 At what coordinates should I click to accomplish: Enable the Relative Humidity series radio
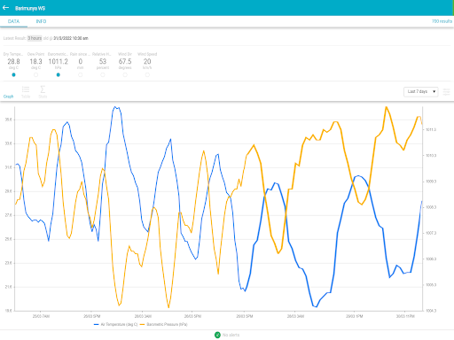(103, 75)
